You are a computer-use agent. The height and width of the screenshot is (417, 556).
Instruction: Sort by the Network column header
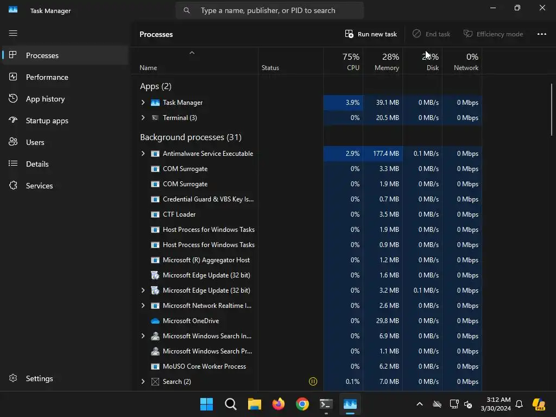coord(463,61)
